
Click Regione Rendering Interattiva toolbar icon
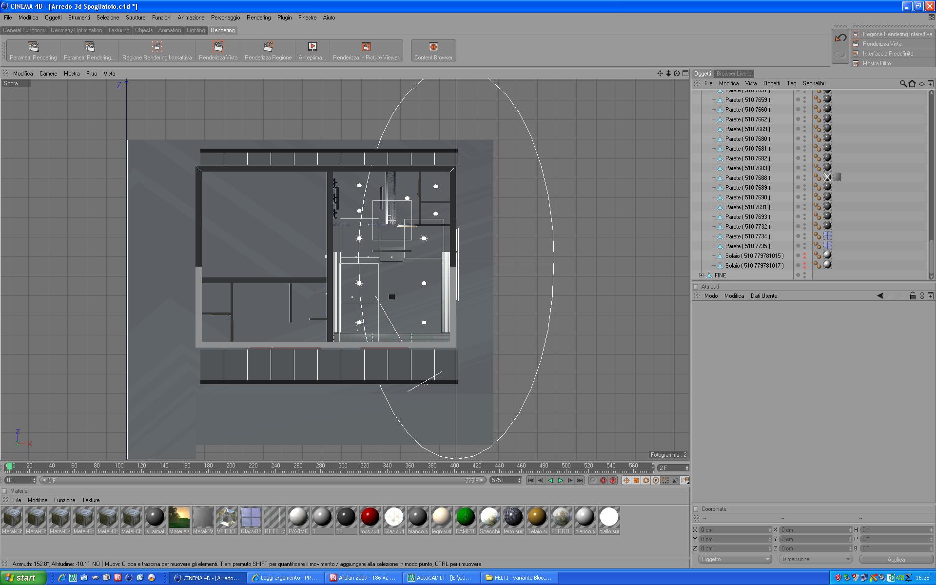pos(156,47)
